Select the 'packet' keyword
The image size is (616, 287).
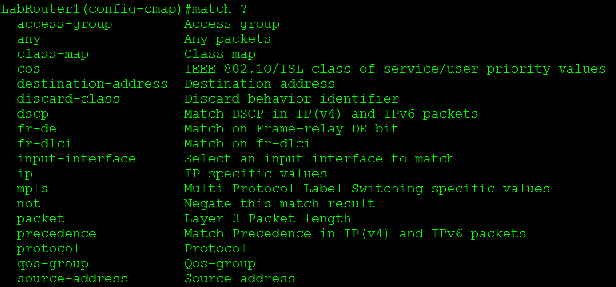tap(41, 219)
